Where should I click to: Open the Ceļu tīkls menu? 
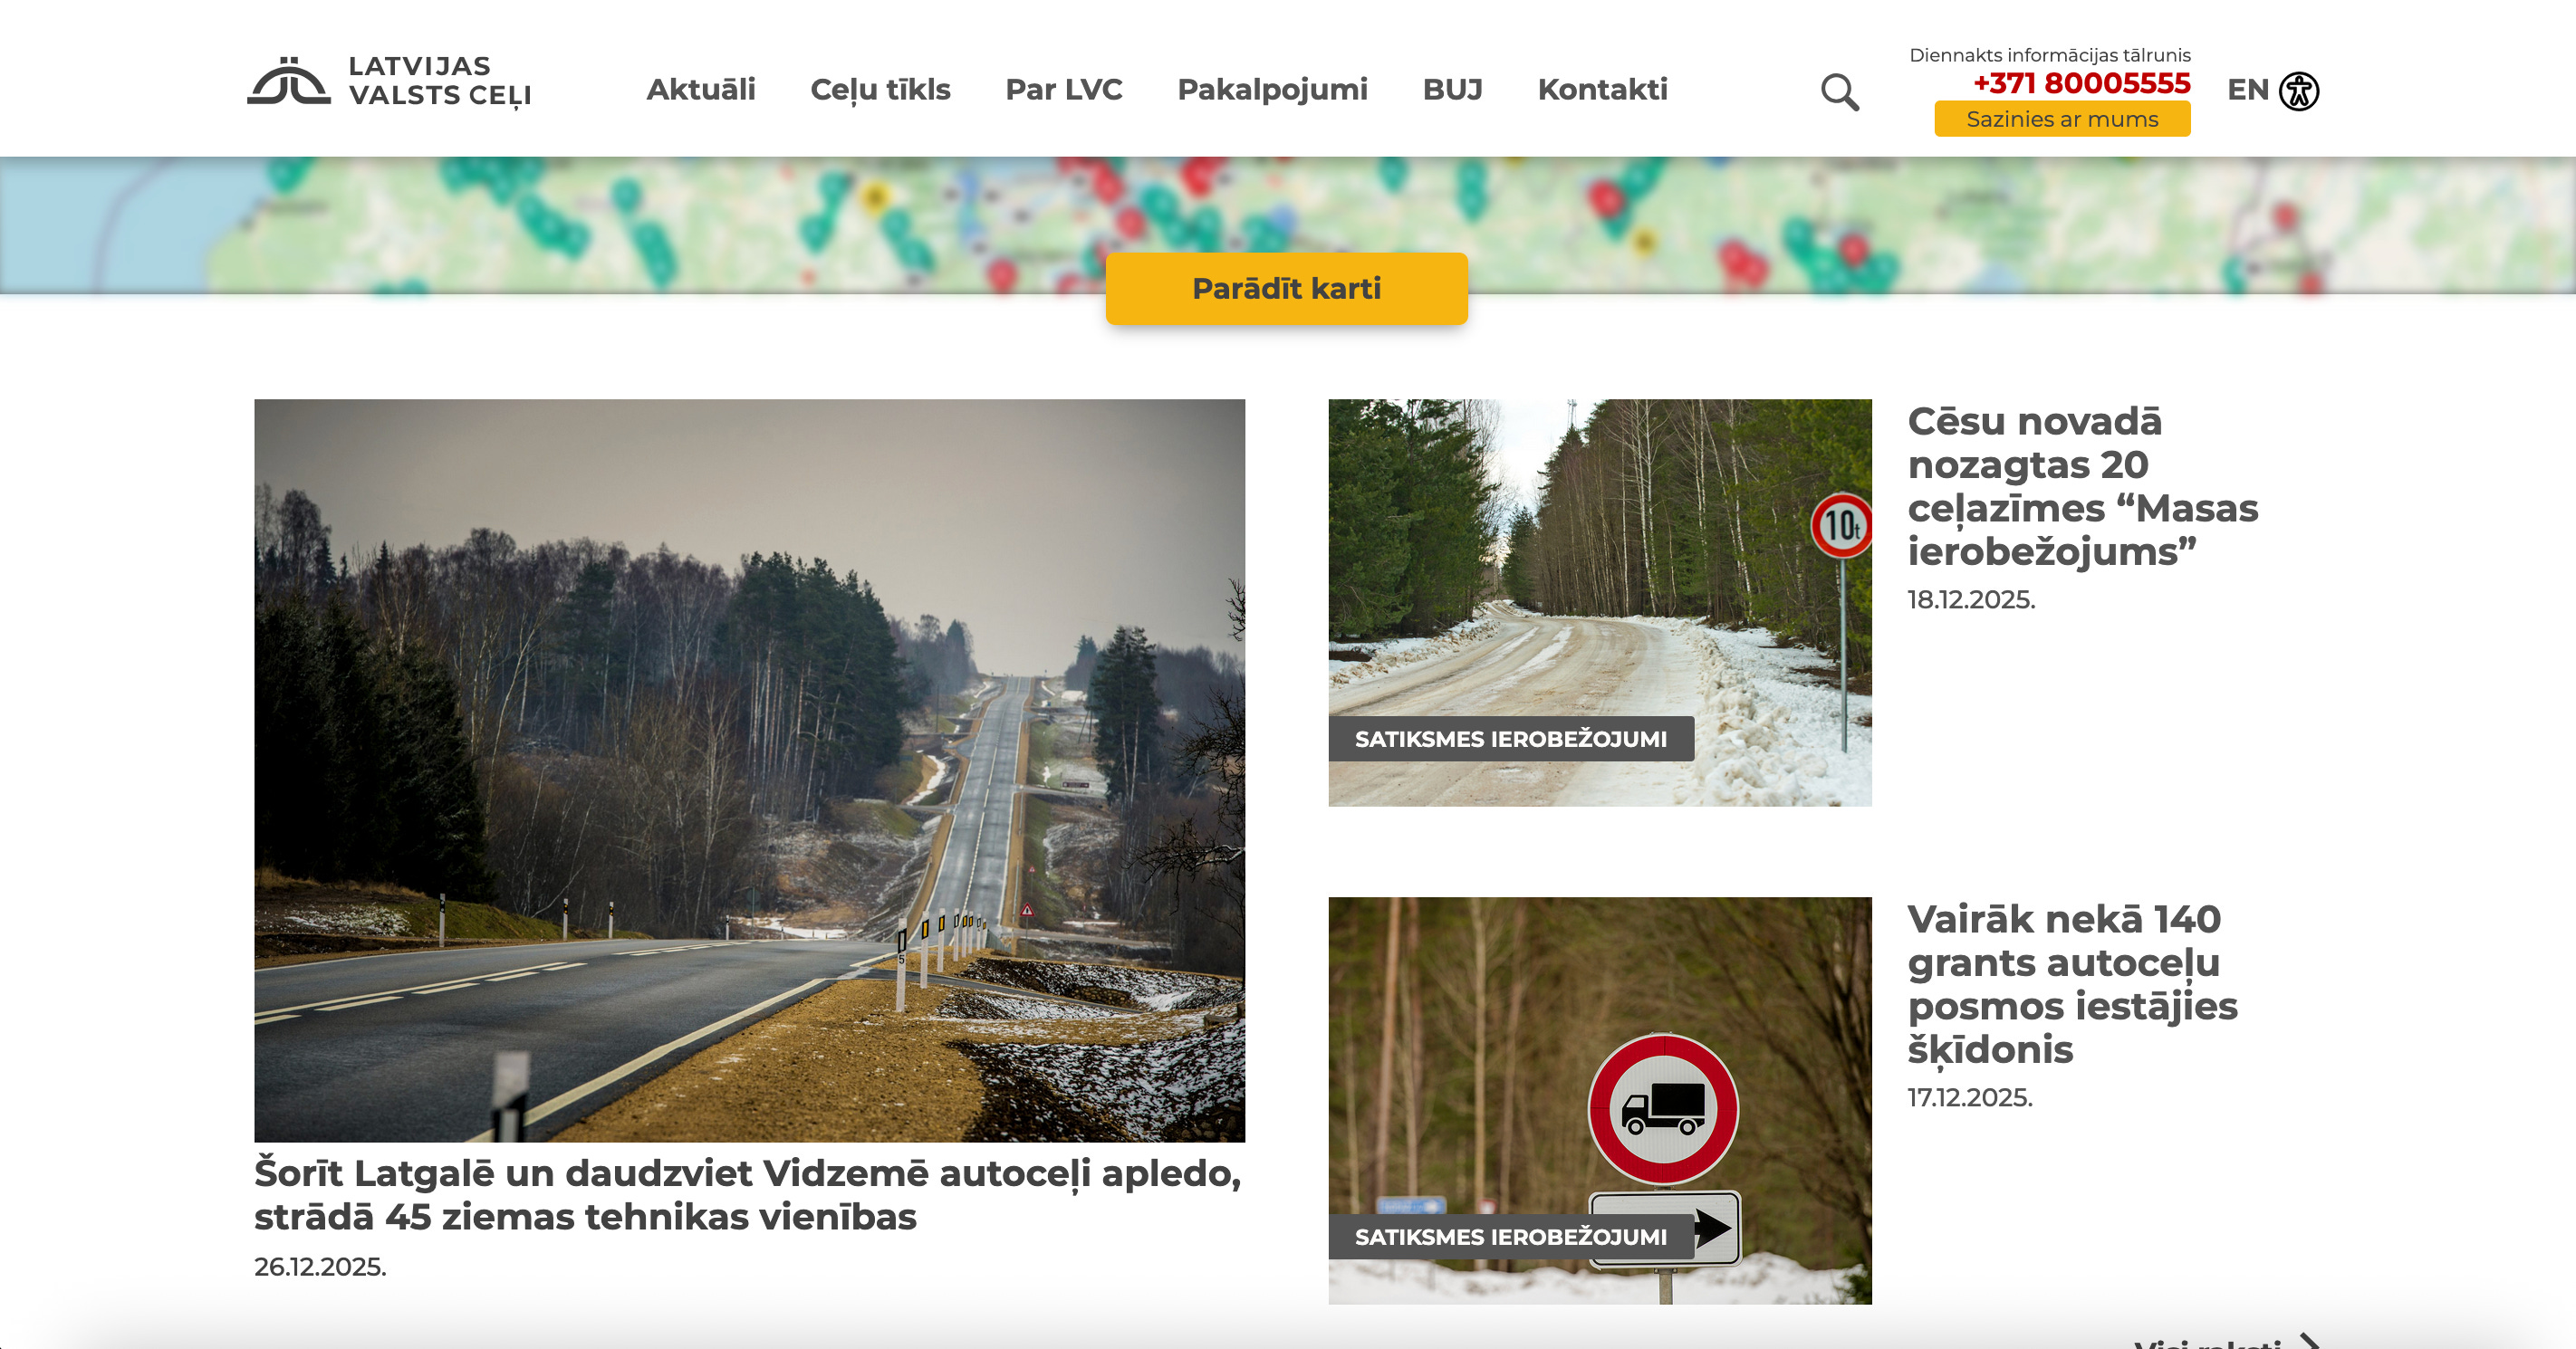[880, 90]
